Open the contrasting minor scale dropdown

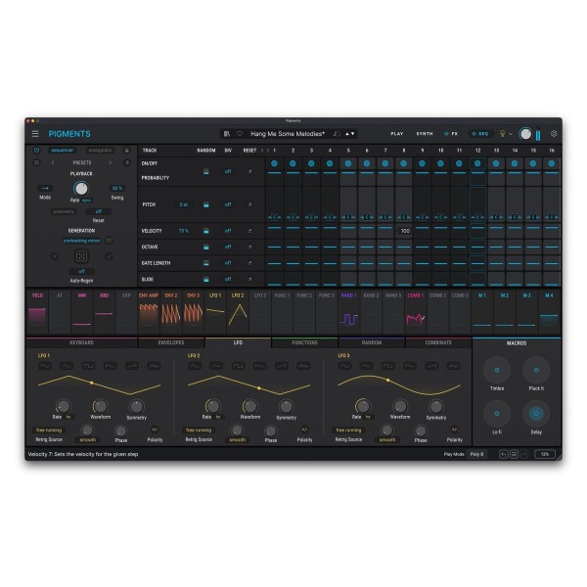(81, 241)
